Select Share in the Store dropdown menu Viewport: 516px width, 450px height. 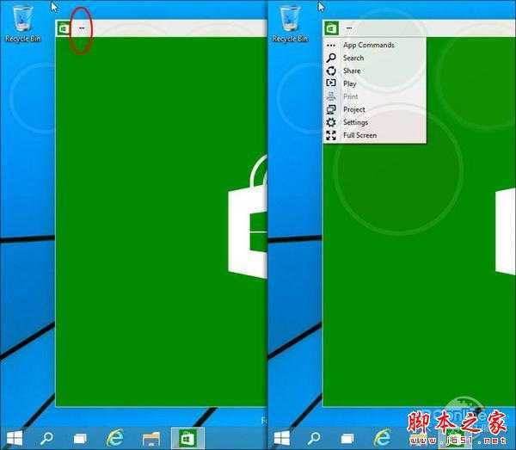point(375,71)
